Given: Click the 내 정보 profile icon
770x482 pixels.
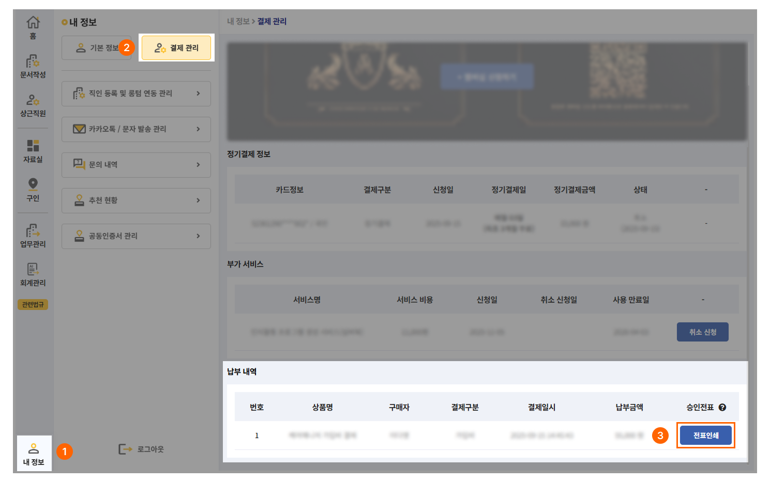Looking at the screenshot, I should (34, 449).
